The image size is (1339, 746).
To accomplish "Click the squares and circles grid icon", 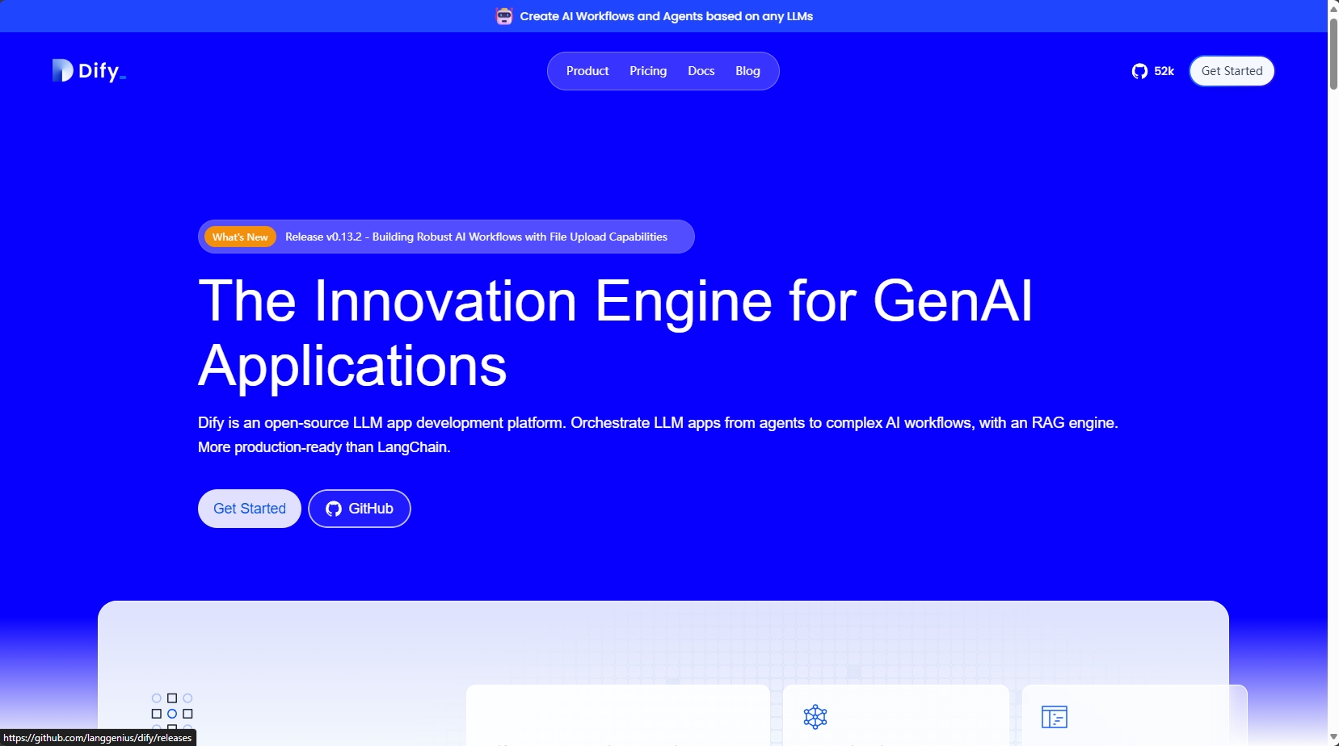I will click(x=172, y=712).
